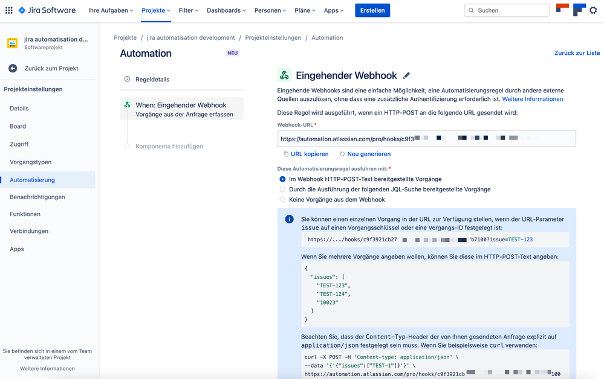604x379 pixels.
Task: Click the back arrow circle icon
Action: pos(13,68)
